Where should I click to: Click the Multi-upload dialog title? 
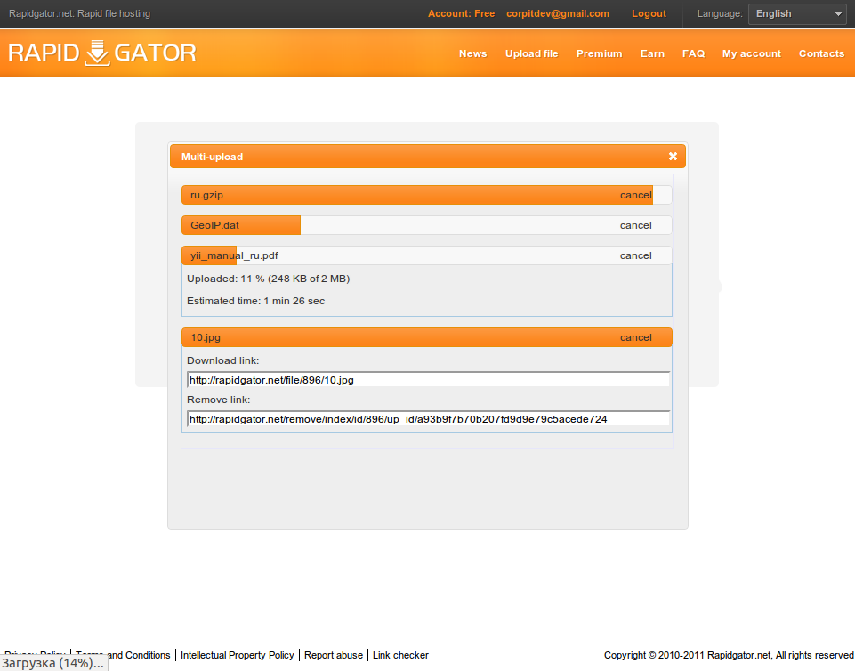click(212, 158)
